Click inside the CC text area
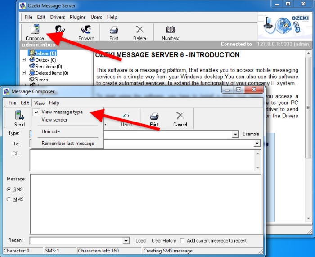The width and height of the screenshot is (315, 257). coord(143,161)
